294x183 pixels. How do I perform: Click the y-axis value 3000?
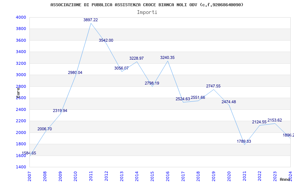click(x=20, y=75)
